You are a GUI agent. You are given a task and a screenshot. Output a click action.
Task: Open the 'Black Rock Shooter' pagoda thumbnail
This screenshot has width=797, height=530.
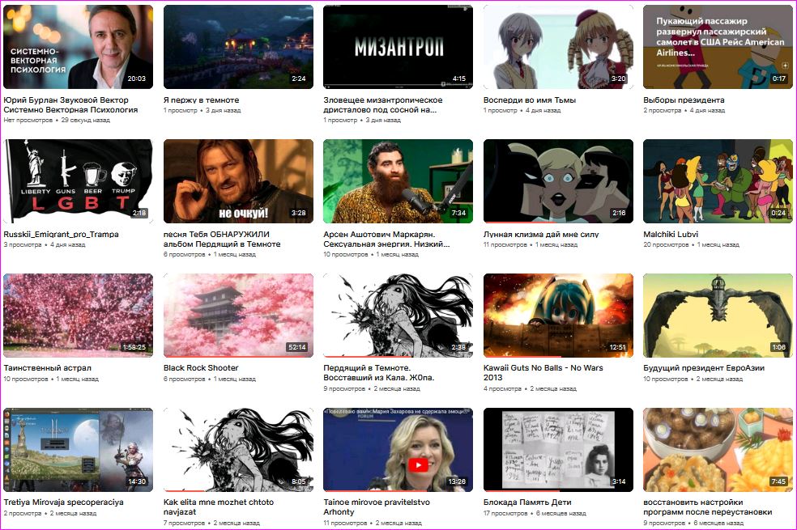coord(238,316)
